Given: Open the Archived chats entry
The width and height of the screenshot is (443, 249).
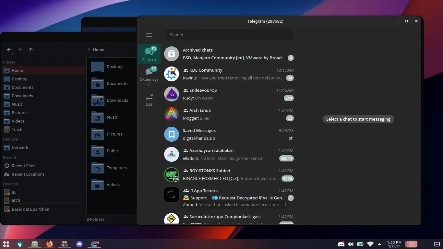Looking at the screenshot, I should [x=229, y=54].
